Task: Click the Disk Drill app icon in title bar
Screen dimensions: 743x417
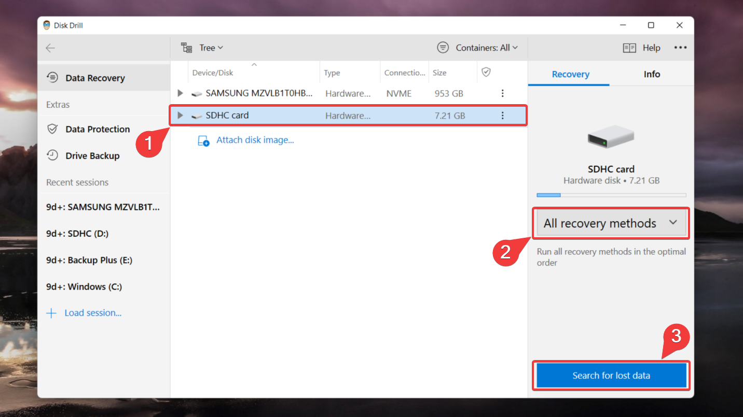Action: coord(47,25)
